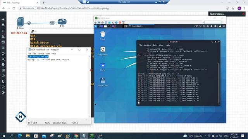Click the Lock lab check icon in the sidebar
Viewport: 248px width, 139px height.
(3, 76)
